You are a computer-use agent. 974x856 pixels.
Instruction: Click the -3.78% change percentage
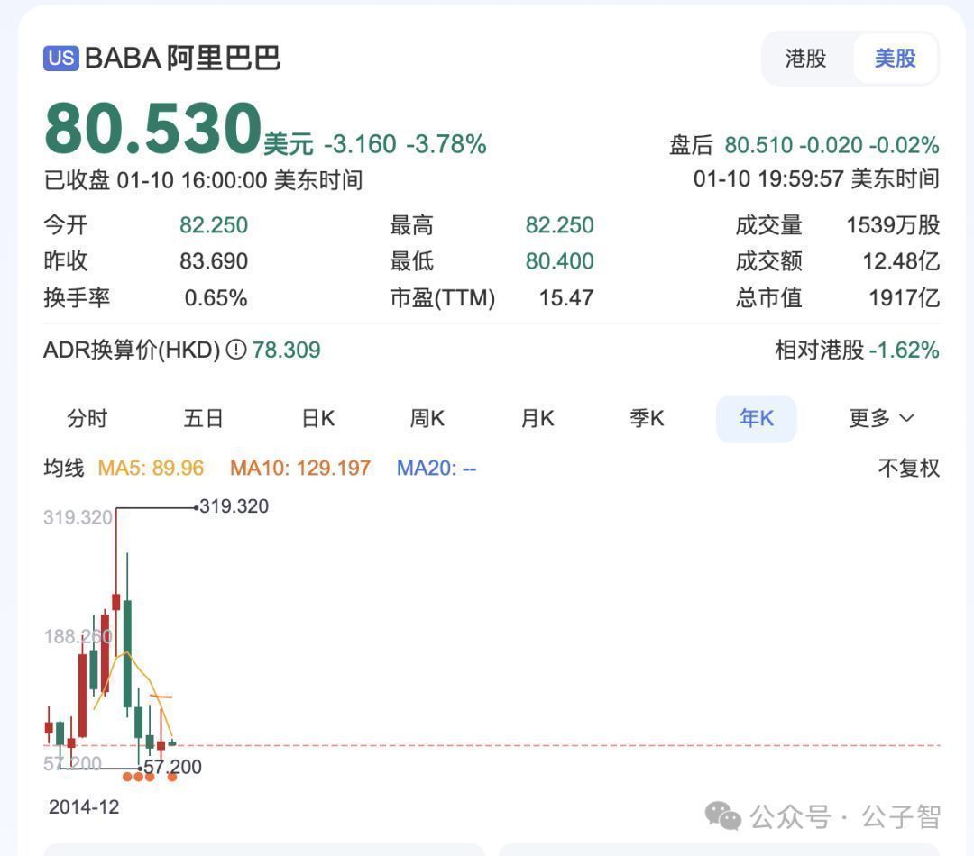coord(446,144)
